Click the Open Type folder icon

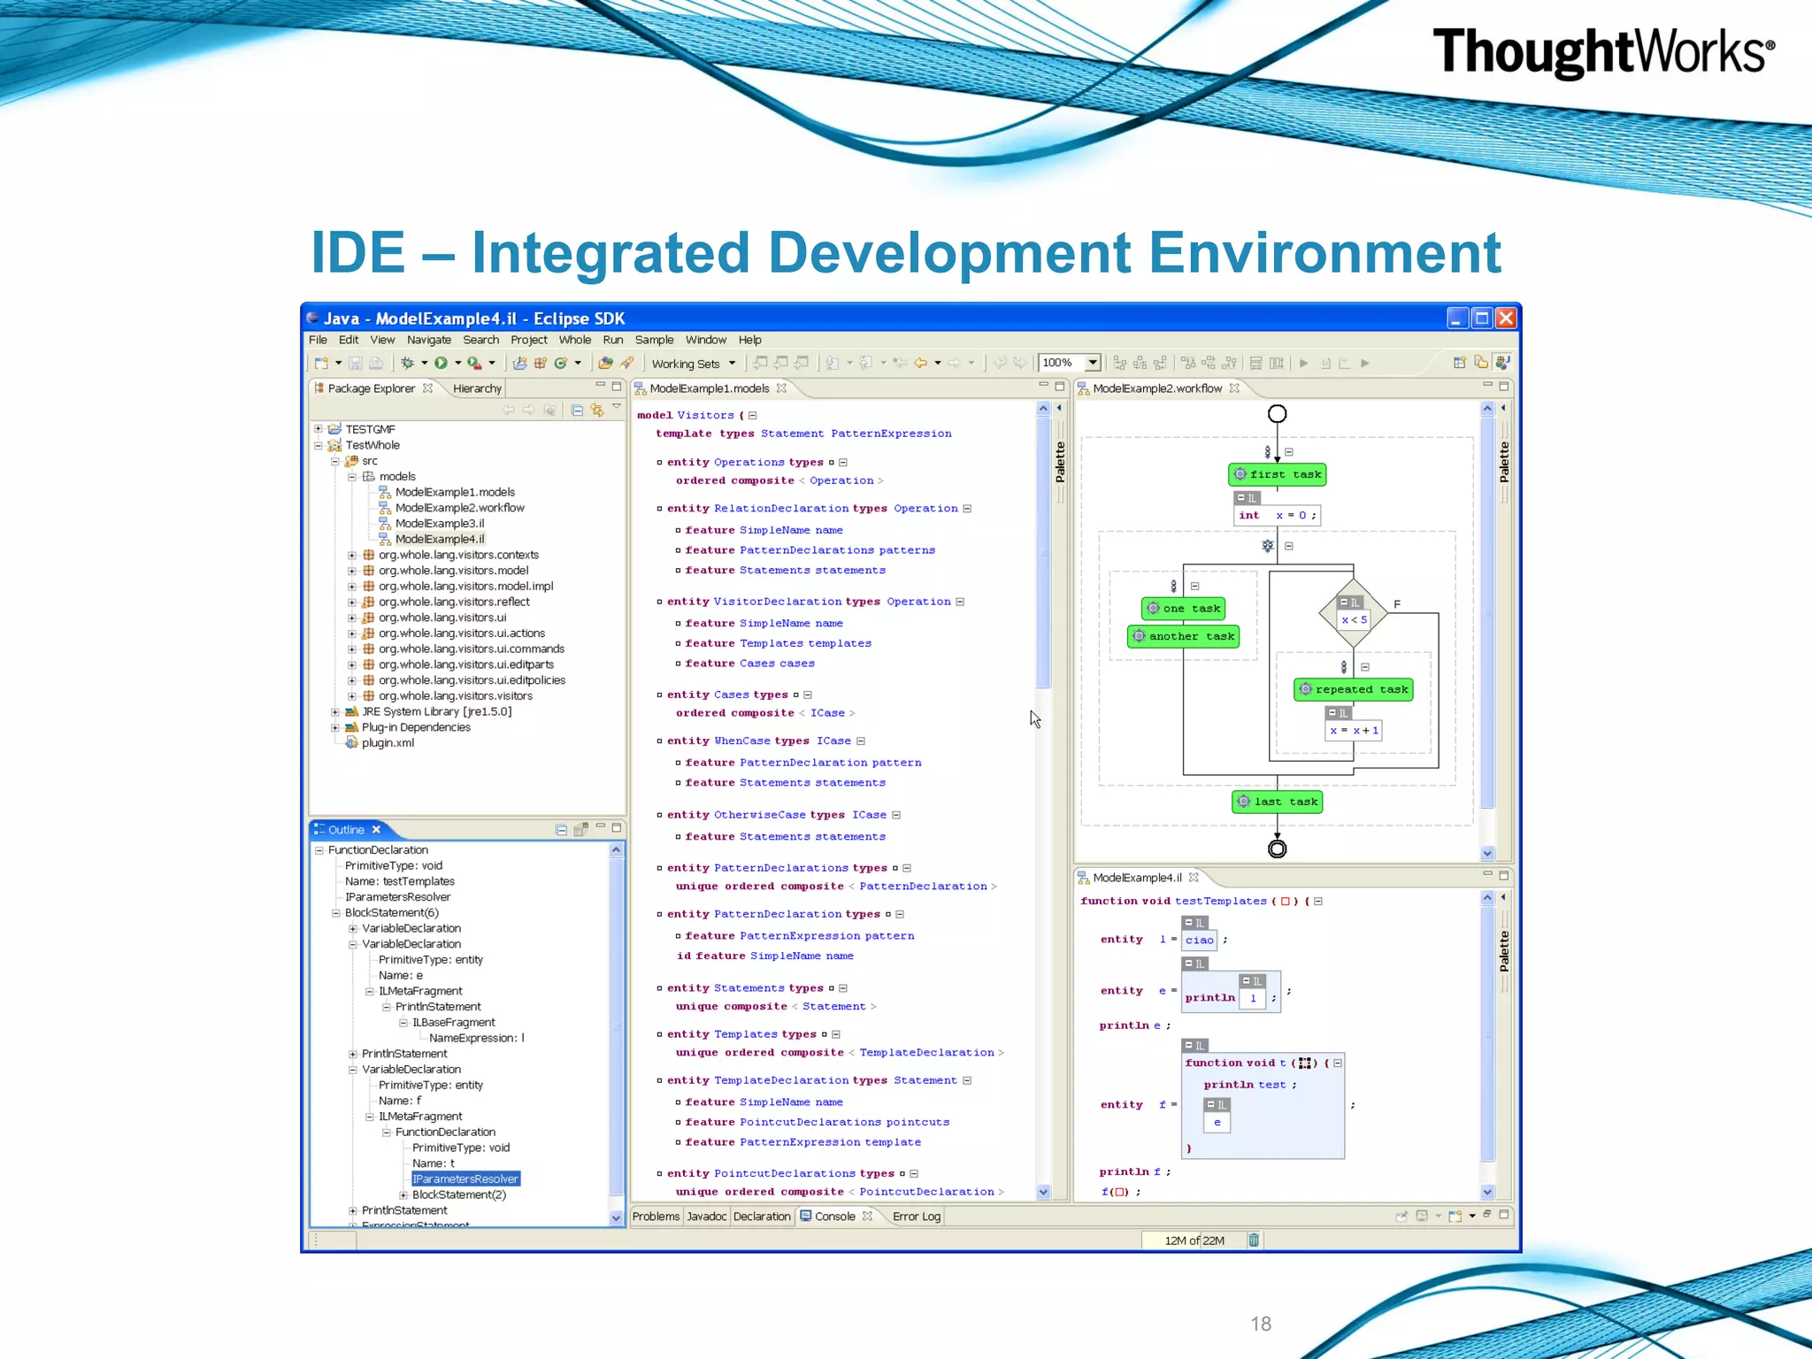click(x=605, y=363)
